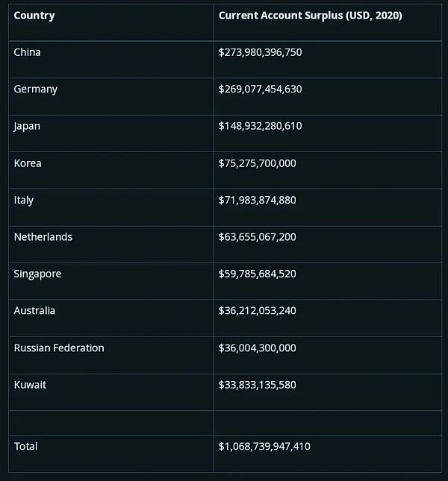
Task: Select Kuwait's value $33,833,135,580
Action: (x=258, y=385)
